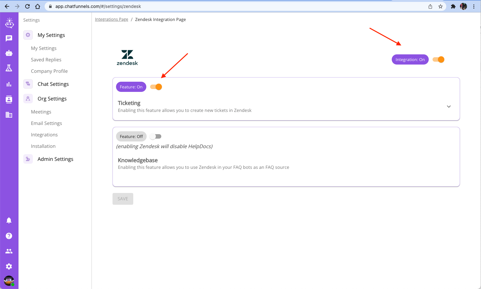The image size is (481, 289).
Task: Open the bots robot icon in sidebar
Action: tap(9, 53)
